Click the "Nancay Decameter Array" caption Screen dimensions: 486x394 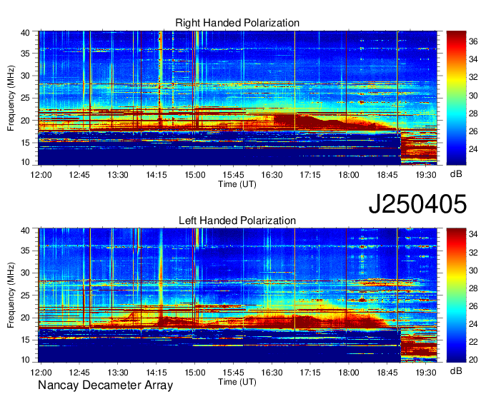click(x=105, y=385)
